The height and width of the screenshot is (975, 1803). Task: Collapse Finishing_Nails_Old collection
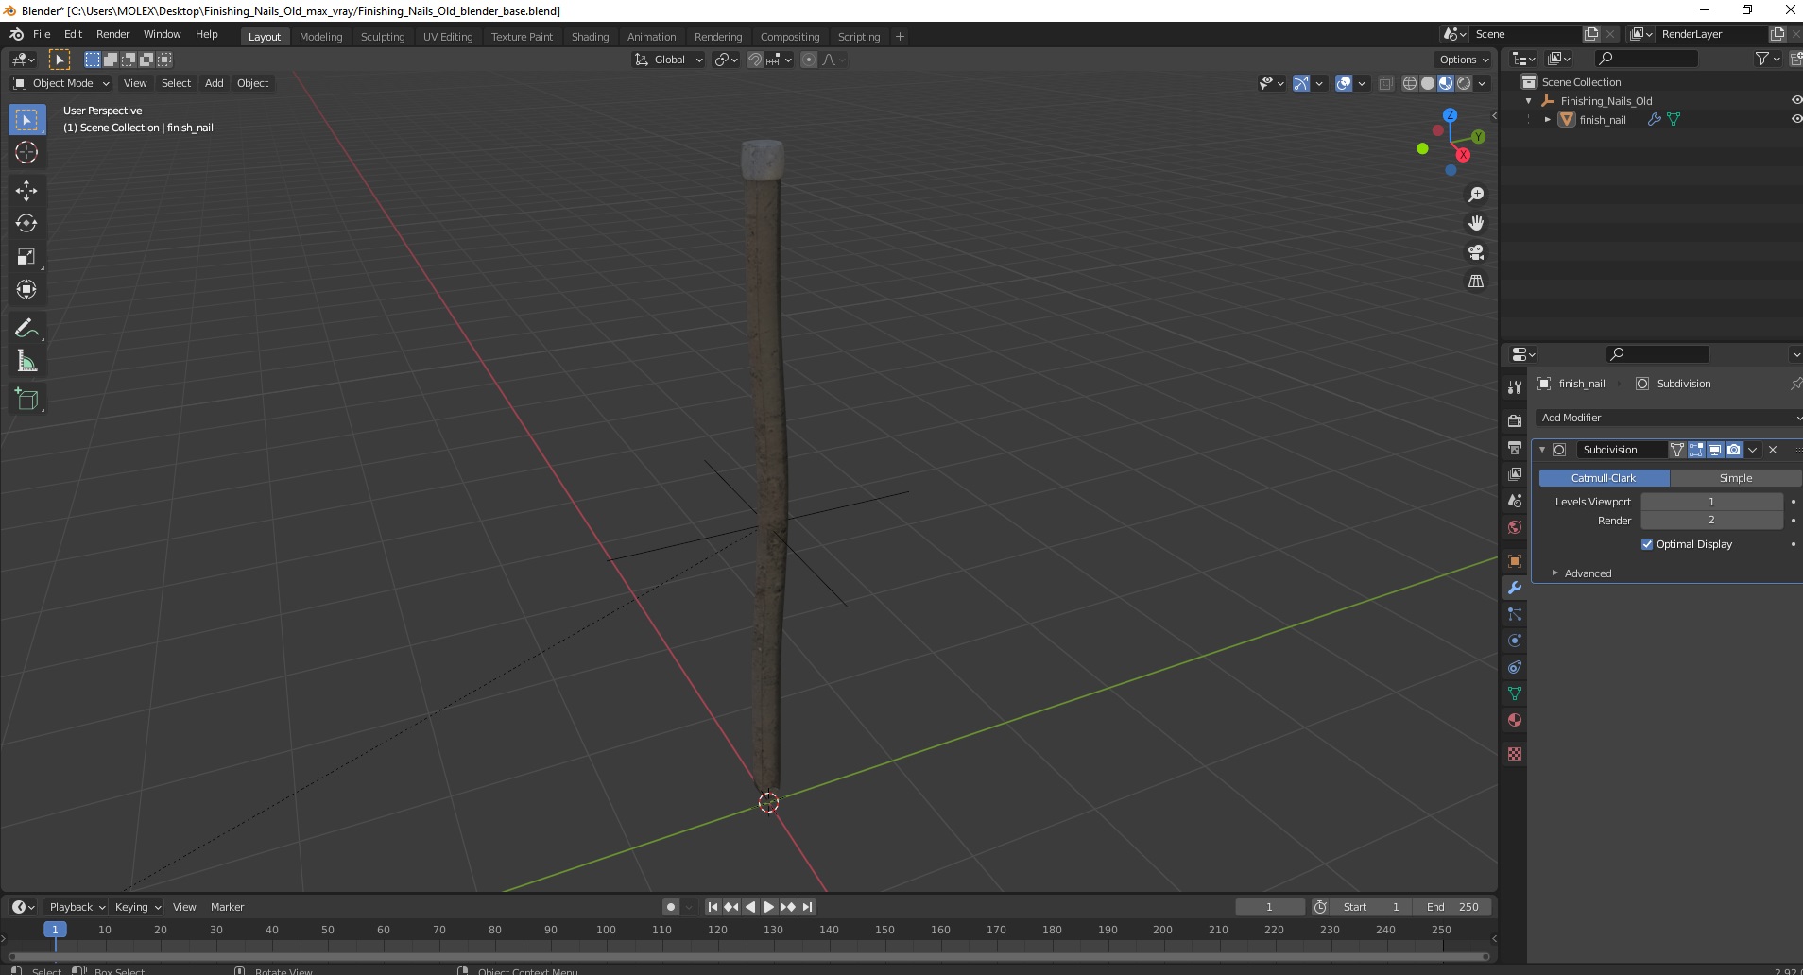pos(1529,101)
